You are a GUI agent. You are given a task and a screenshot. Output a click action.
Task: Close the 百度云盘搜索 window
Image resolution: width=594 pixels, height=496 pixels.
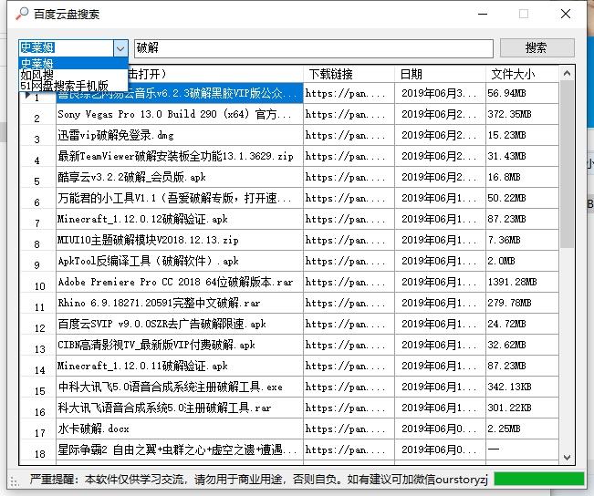pos(566,14)
